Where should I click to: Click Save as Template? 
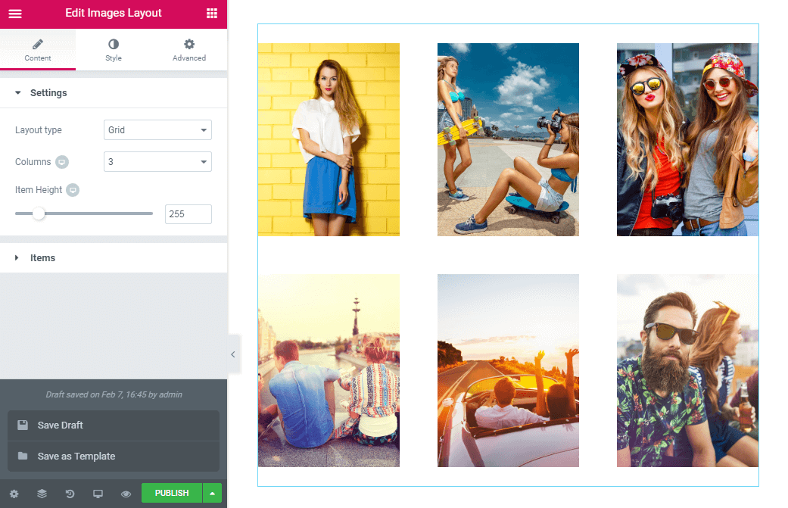[x=114, y=457]
